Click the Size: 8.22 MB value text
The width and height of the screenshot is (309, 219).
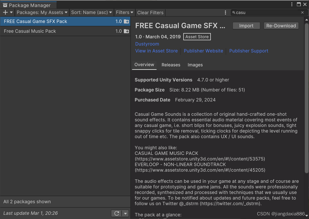tap(207, 90)
